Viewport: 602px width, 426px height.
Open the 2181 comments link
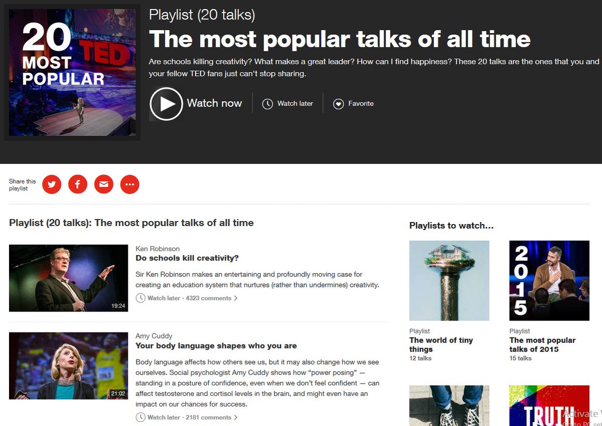coord(209,417)
